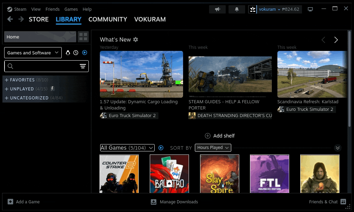Viewport: 354px width, 212px height.
Task: Select FTL Advanced Edition cover
Action: [x=269, y=174]
